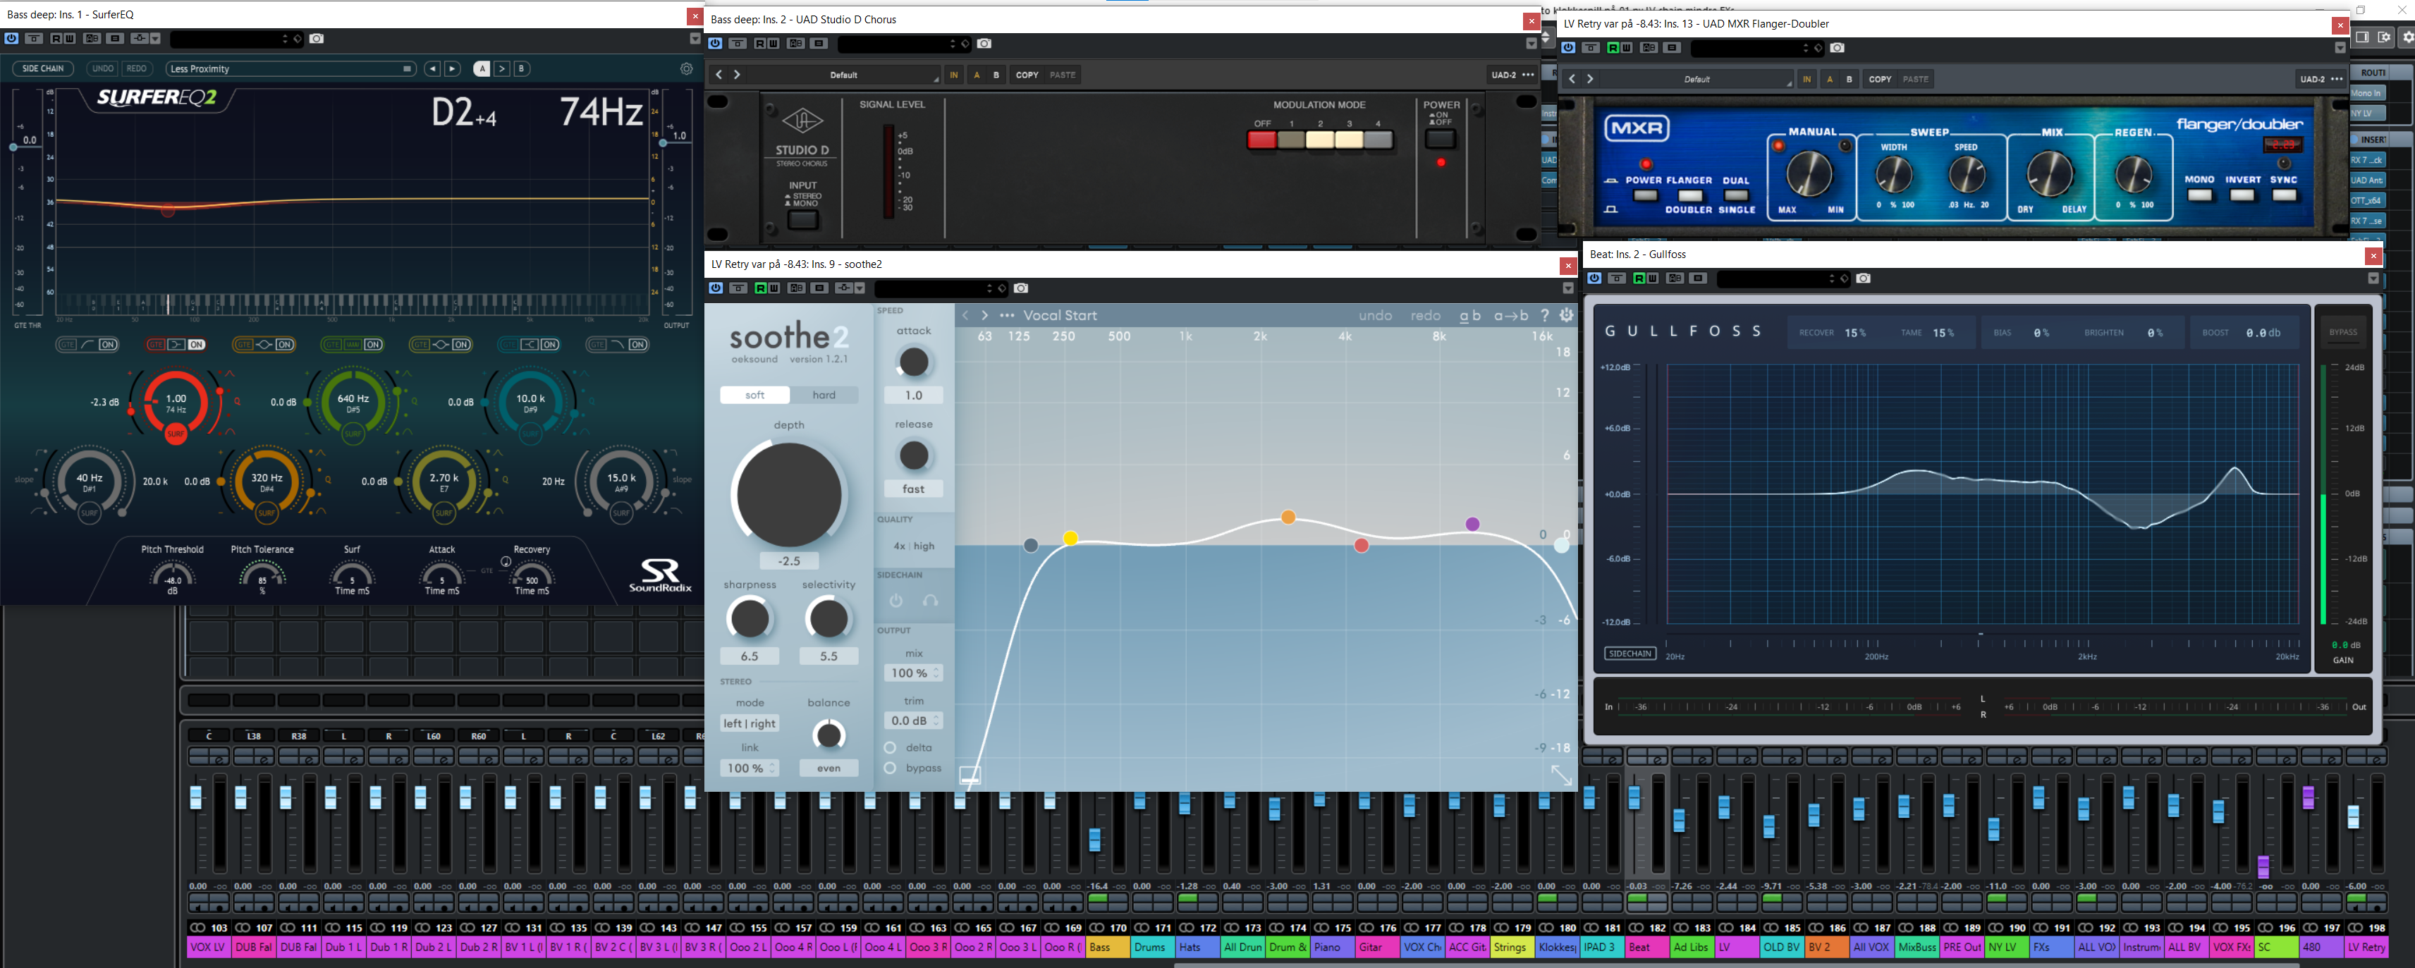This screenshot has height=968, width=2415.
Task: Toggle the bypass option in soothe2
Action: point(890,768)
